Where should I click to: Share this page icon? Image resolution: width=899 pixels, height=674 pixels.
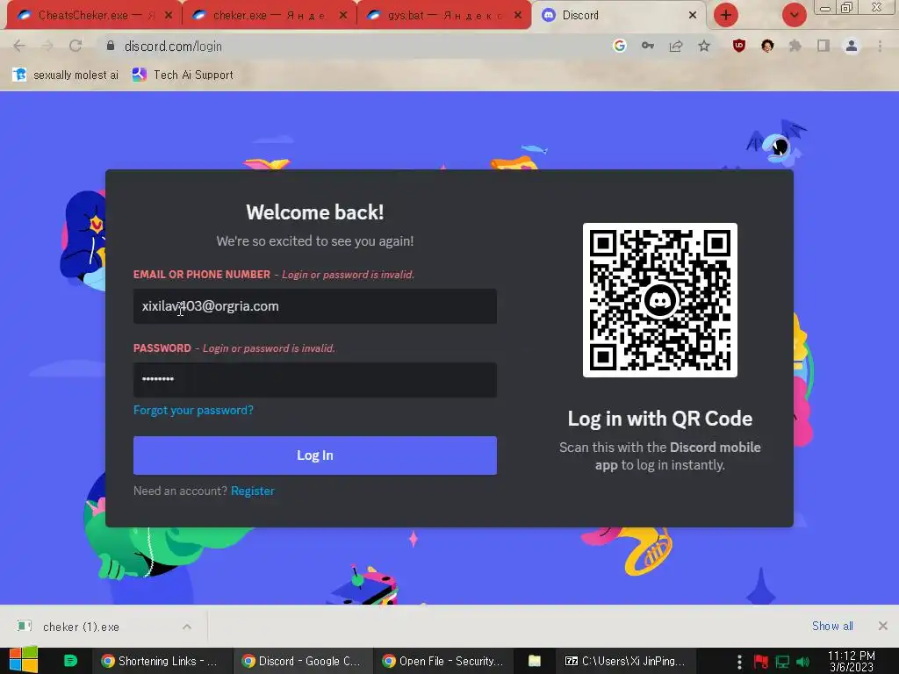[676, 46]
